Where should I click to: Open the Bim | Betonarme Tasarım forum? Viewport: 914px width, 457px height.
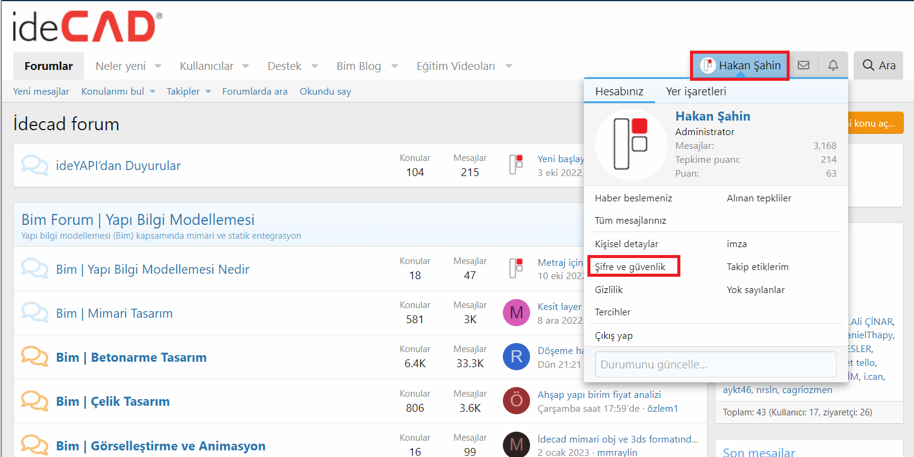[x=132, y=357]
